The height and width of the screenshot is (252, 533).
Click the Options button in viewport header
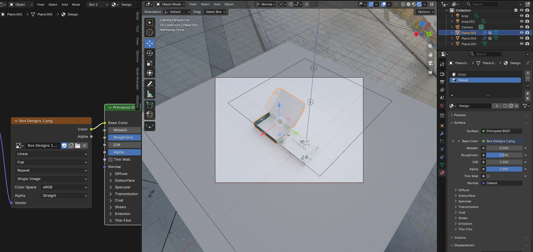click(425, 11)
